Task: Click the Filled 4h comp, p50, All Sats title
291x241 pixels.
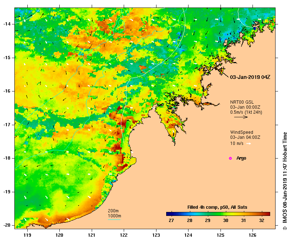Action: point(217,207)
